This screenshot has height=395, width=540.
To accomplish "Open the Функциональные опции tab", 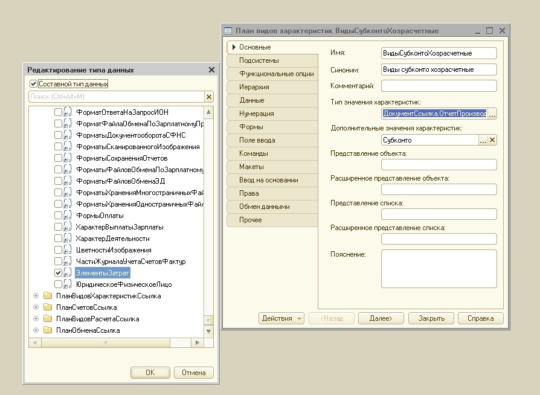I will [272, 74].
